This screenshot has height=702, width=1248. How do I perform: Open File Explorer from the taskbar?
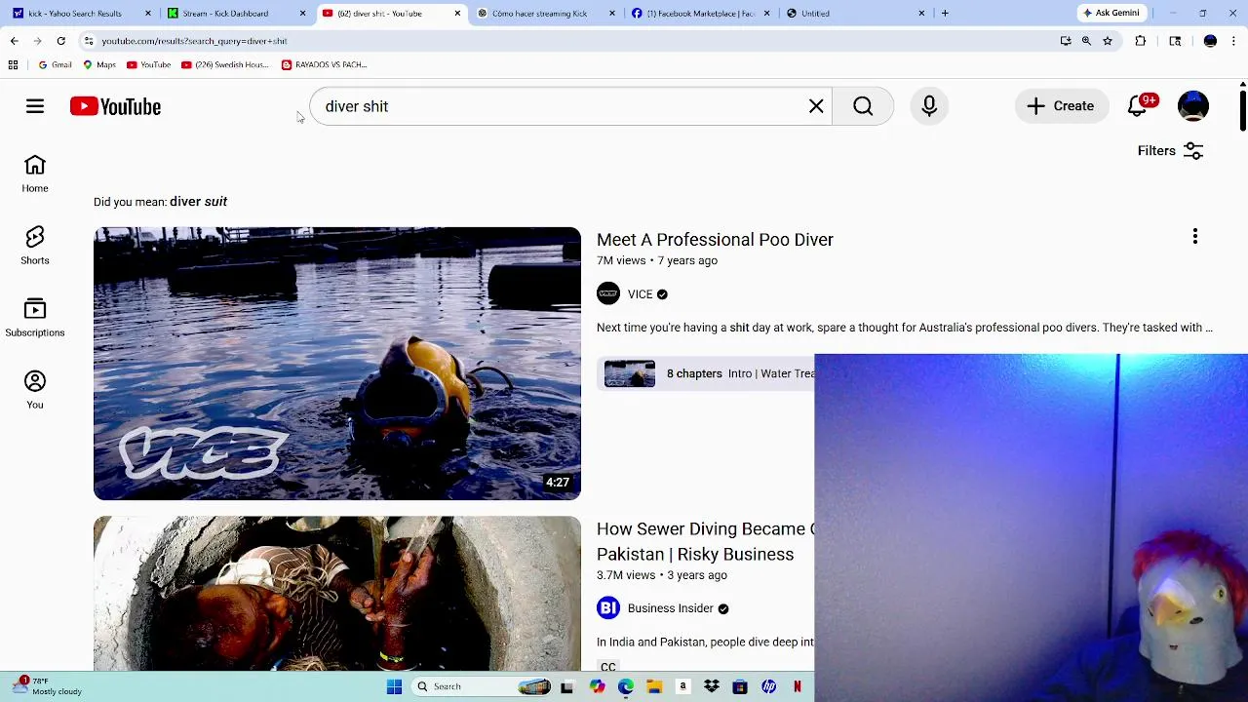[x=654, y=686]
